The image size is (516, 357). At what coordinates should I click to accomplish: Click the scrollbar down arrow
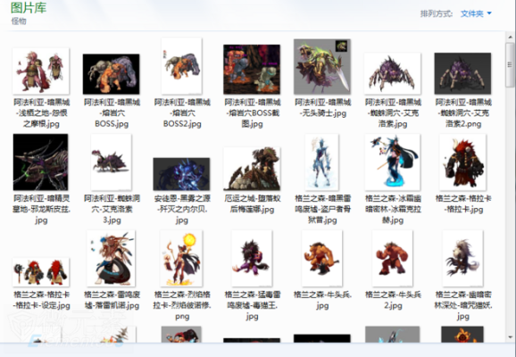point(511,337)
